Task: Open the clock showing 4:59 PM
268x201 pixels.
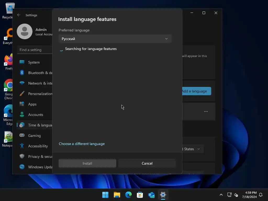Action: (x=249, y=195)
